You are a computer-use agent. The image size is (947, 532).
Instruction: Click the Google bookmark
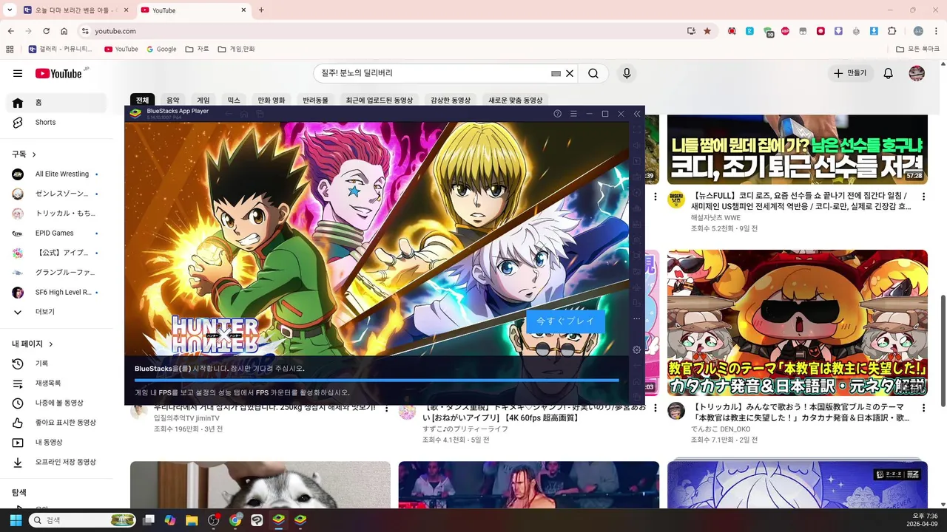point(161,49)
